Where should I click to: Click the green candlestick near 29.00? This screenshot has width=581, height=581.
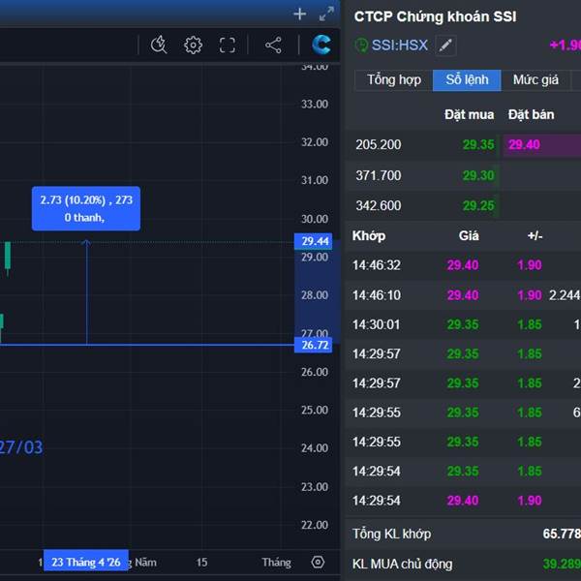[8, 258]
